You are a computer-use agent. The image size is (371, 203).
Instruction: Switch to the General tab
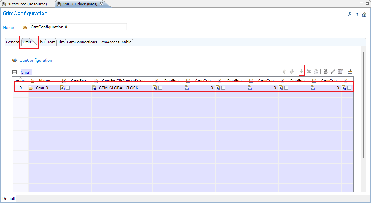pyautogui.click(x=13, y=42)
